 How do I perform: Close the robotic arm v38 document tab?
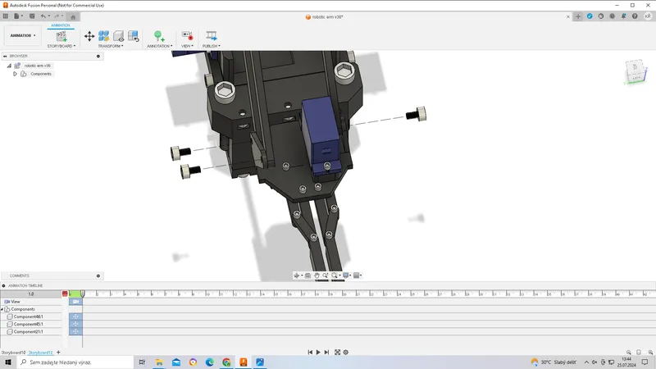point(567,16)
